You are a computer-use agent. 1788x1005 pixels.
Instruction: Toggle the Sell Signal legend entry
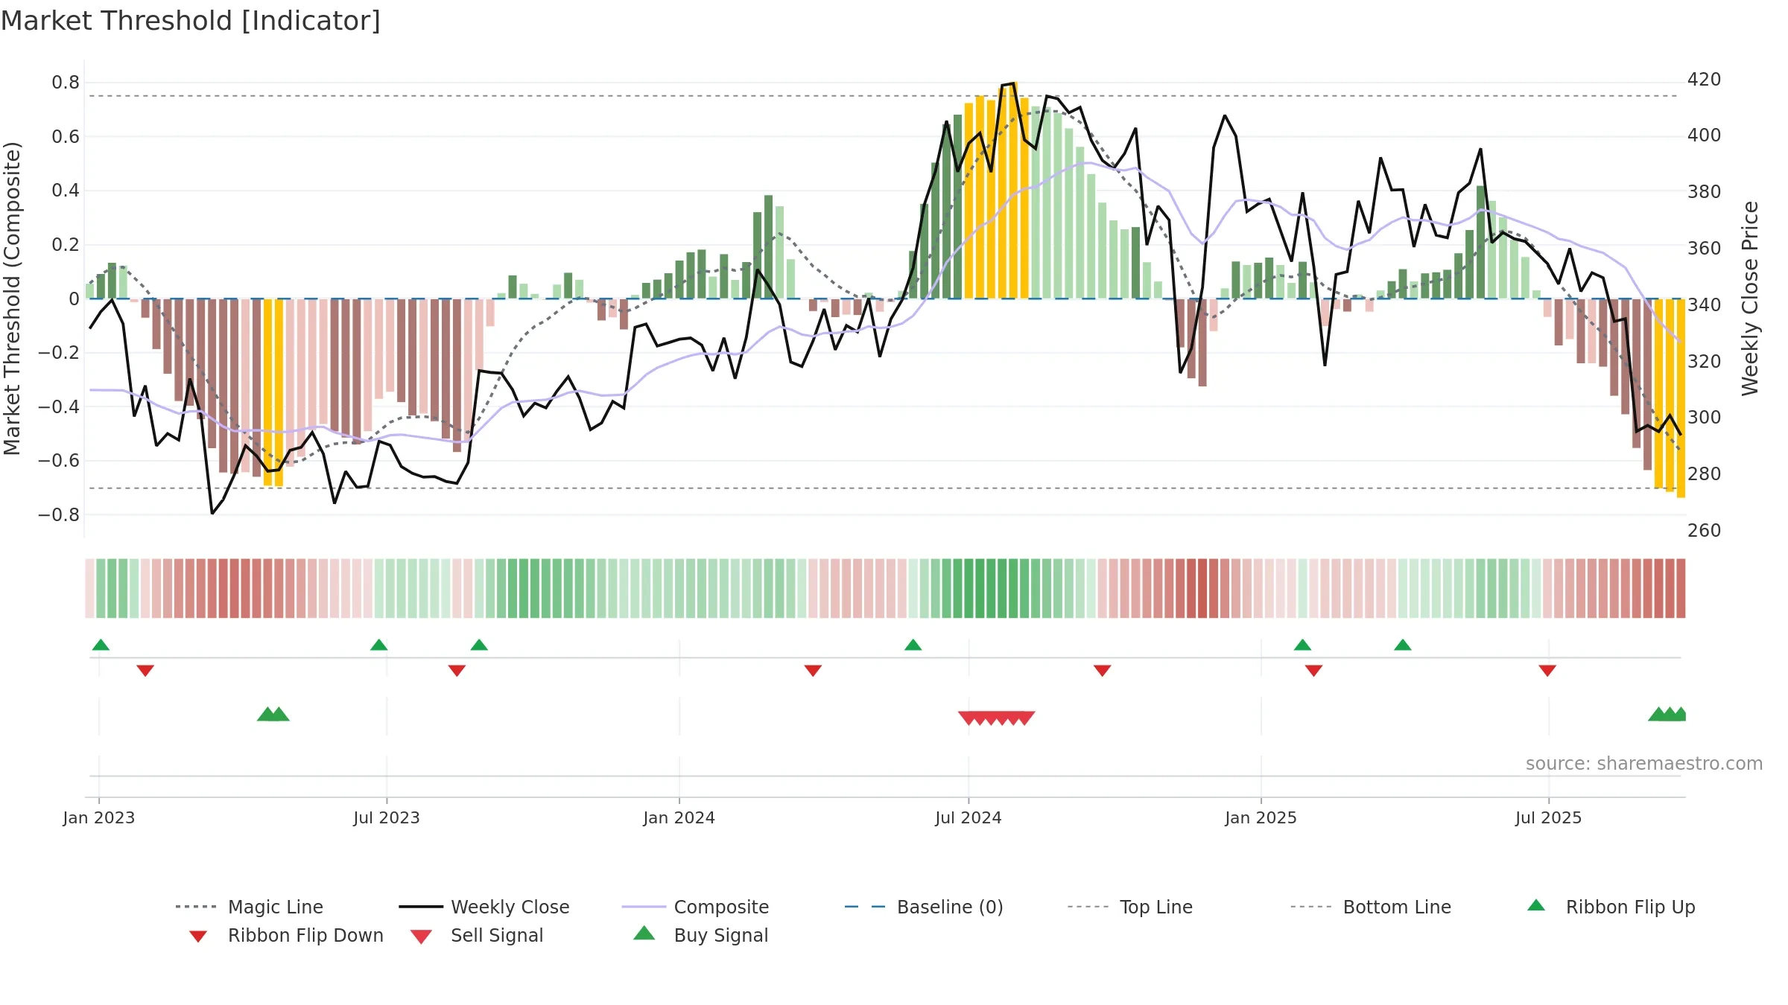(x=477, y=935)
